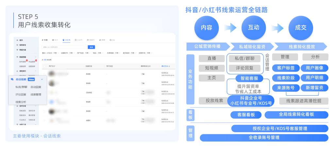The image size is (333, 146).
Task: Switch to the 抖音 platform tab
Action: tap(45, 40)
